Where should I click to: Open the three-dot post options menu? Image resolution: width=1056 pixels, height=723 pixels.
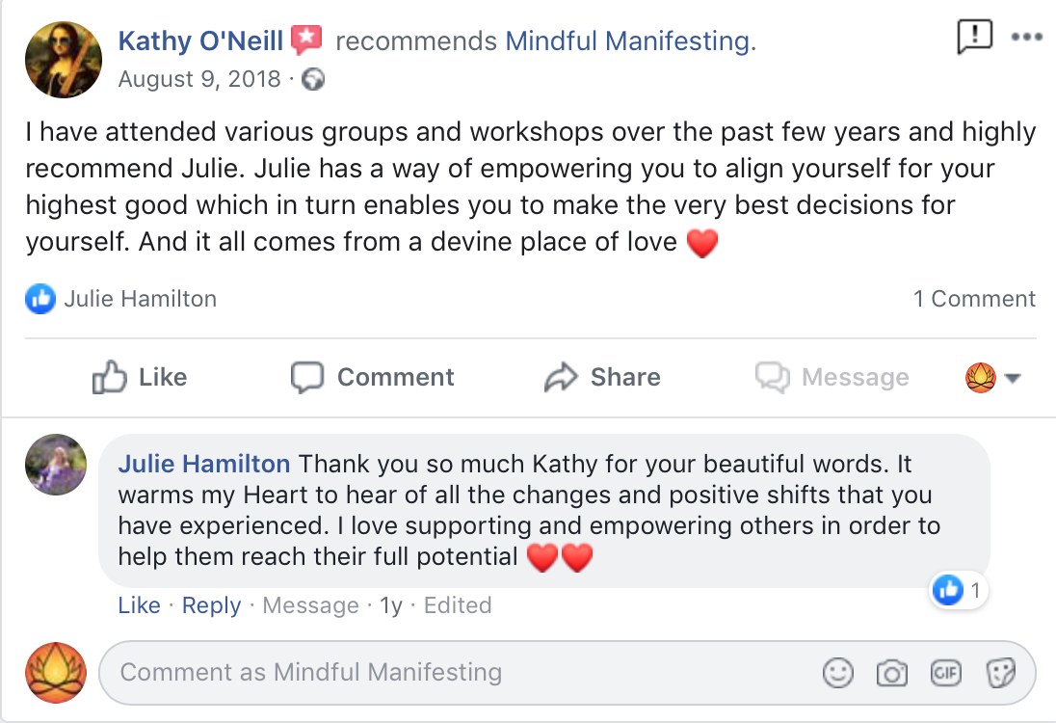1027,37
